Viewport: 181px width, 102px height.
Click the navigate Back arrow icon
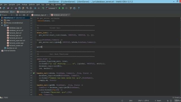35,8
